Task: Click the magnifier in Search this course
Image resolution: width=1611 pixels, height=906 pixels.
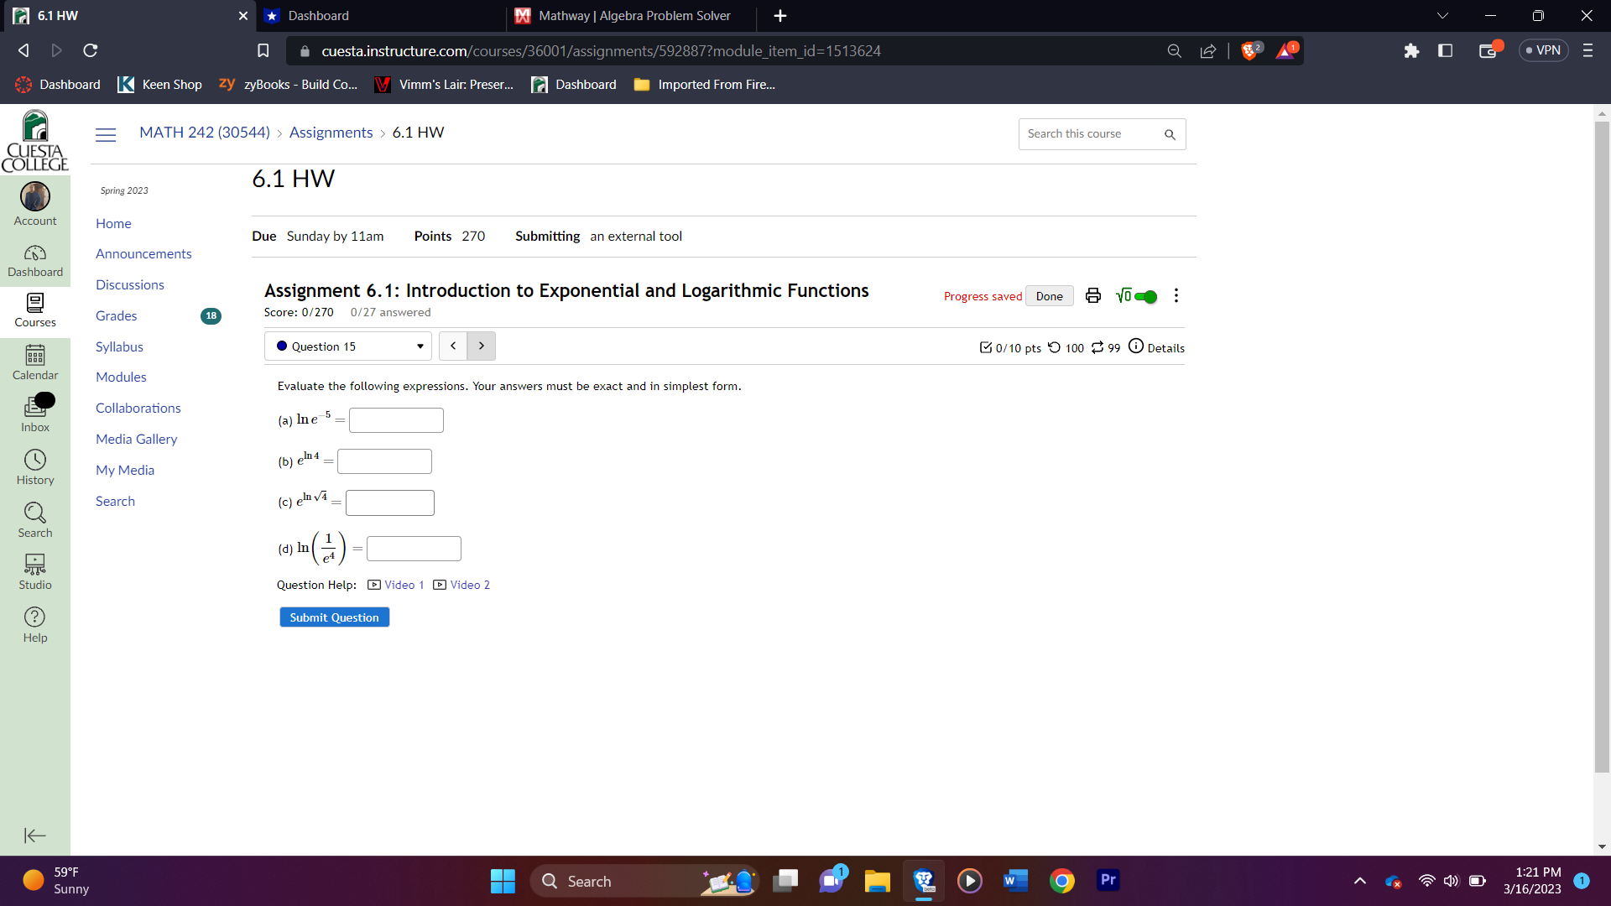Action: [1170, 134]
